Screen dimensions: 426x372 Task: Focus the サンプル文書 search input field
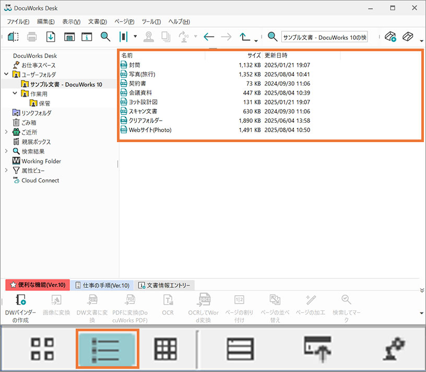325,37
